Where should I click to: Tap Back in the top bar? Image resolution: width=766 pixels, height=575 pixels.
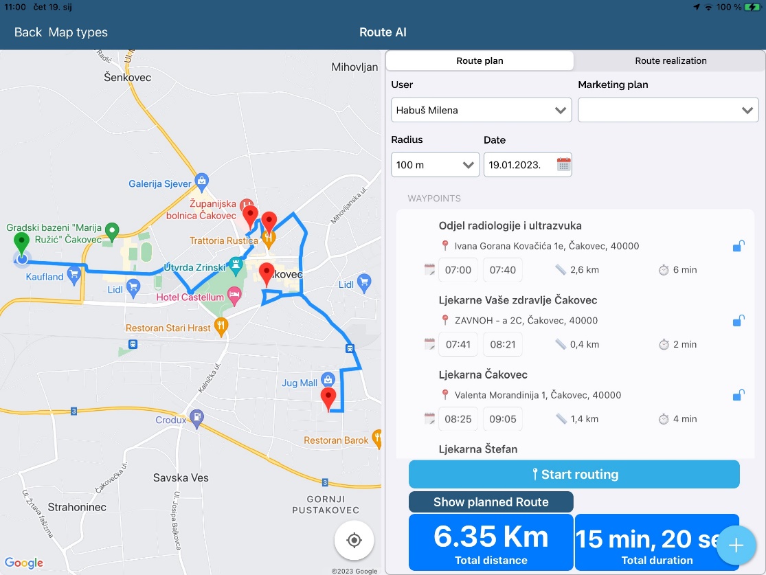click(28, 32)
